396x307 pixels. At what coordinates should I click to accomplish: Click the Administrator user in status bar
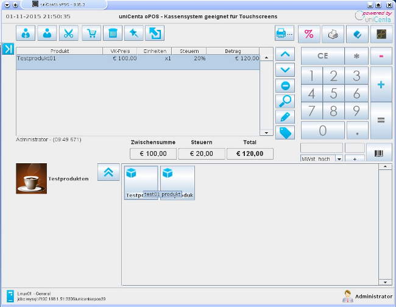(x=367, y=296)
